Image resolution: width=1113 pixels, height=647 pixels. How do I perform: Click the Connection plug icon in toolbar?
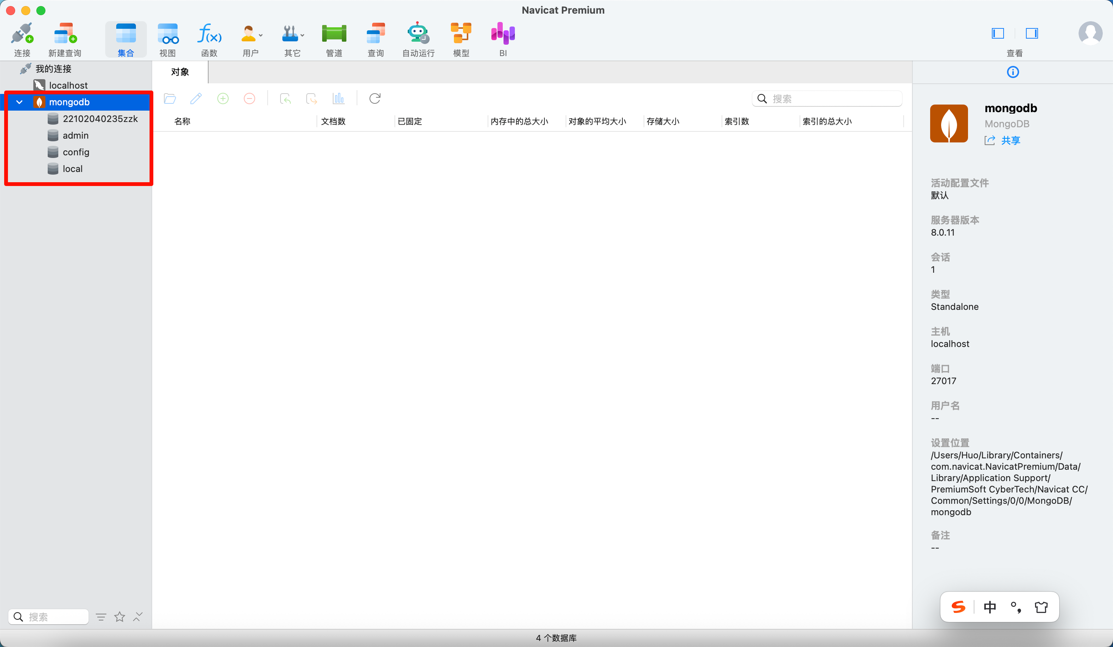[x=22, y=34]
